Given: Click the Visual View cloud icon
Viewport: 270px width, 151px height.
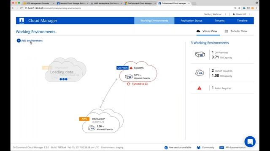Looking at the screenshot, I should (198, 31).
